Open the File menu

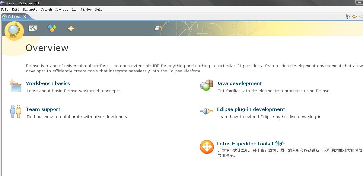(x=5, y=9)
